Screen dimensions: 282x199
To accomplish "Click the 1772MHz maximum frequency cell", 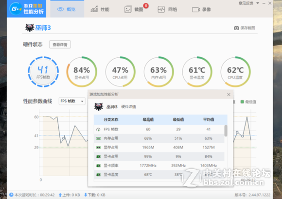I will point(148,166).
